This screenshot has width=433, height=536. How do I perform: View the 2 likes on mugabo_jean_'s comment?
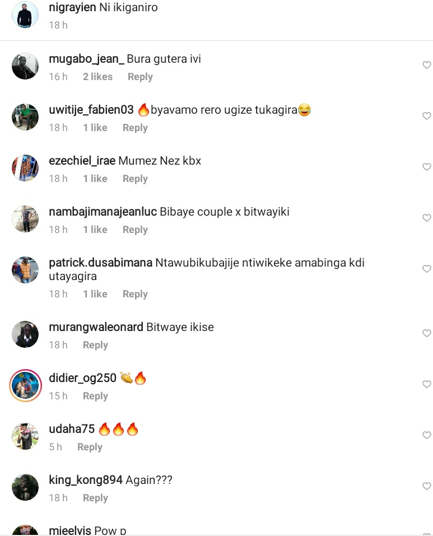[x=97, y=77]
